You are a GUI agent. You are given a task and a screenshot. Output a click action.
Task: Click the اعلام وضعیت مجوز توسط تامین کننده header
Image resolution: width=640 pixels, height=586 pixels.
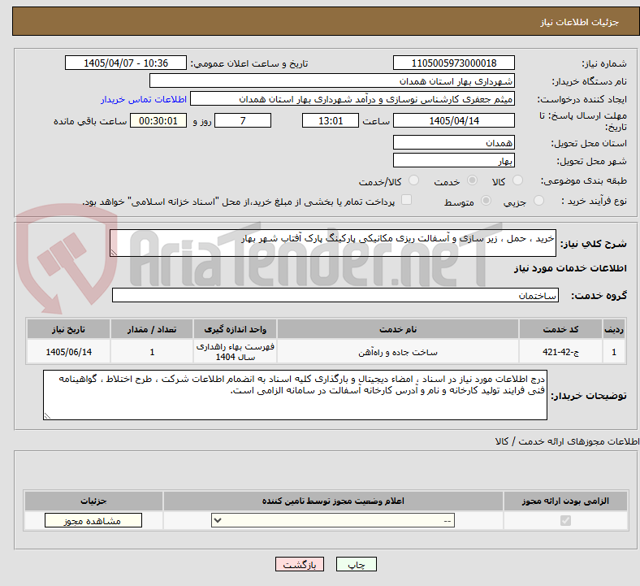pos(333,501)
